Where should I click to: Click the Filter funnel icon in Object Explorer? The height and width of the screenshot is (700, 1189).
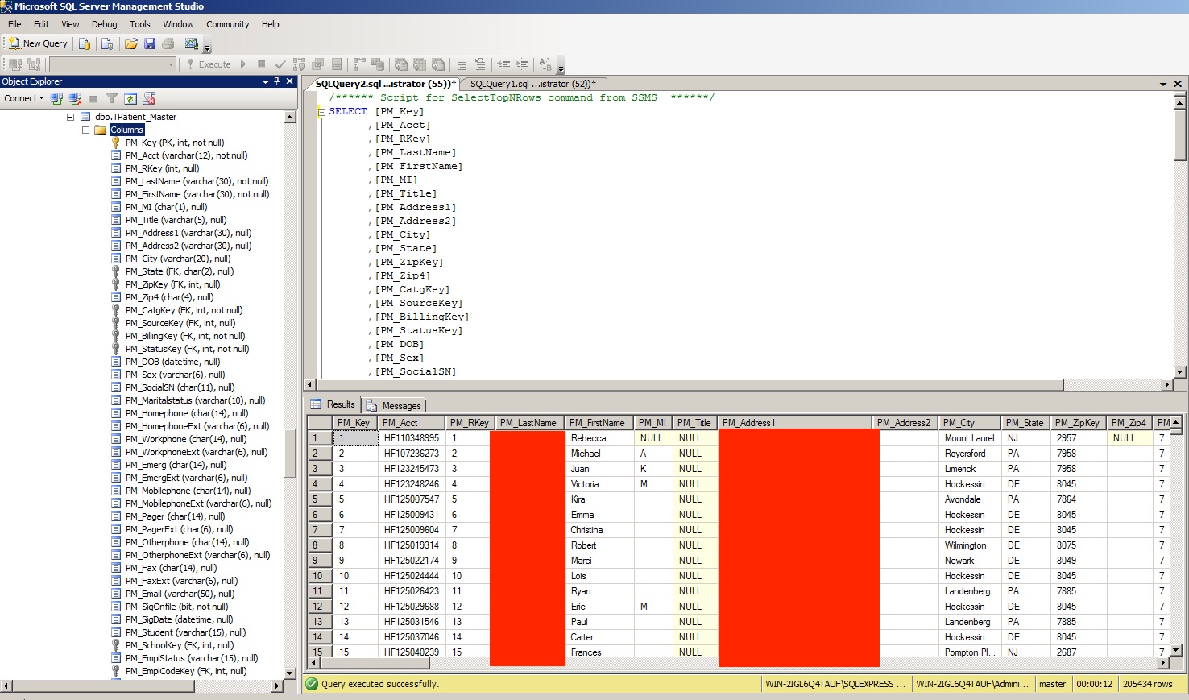pos(112,98)
